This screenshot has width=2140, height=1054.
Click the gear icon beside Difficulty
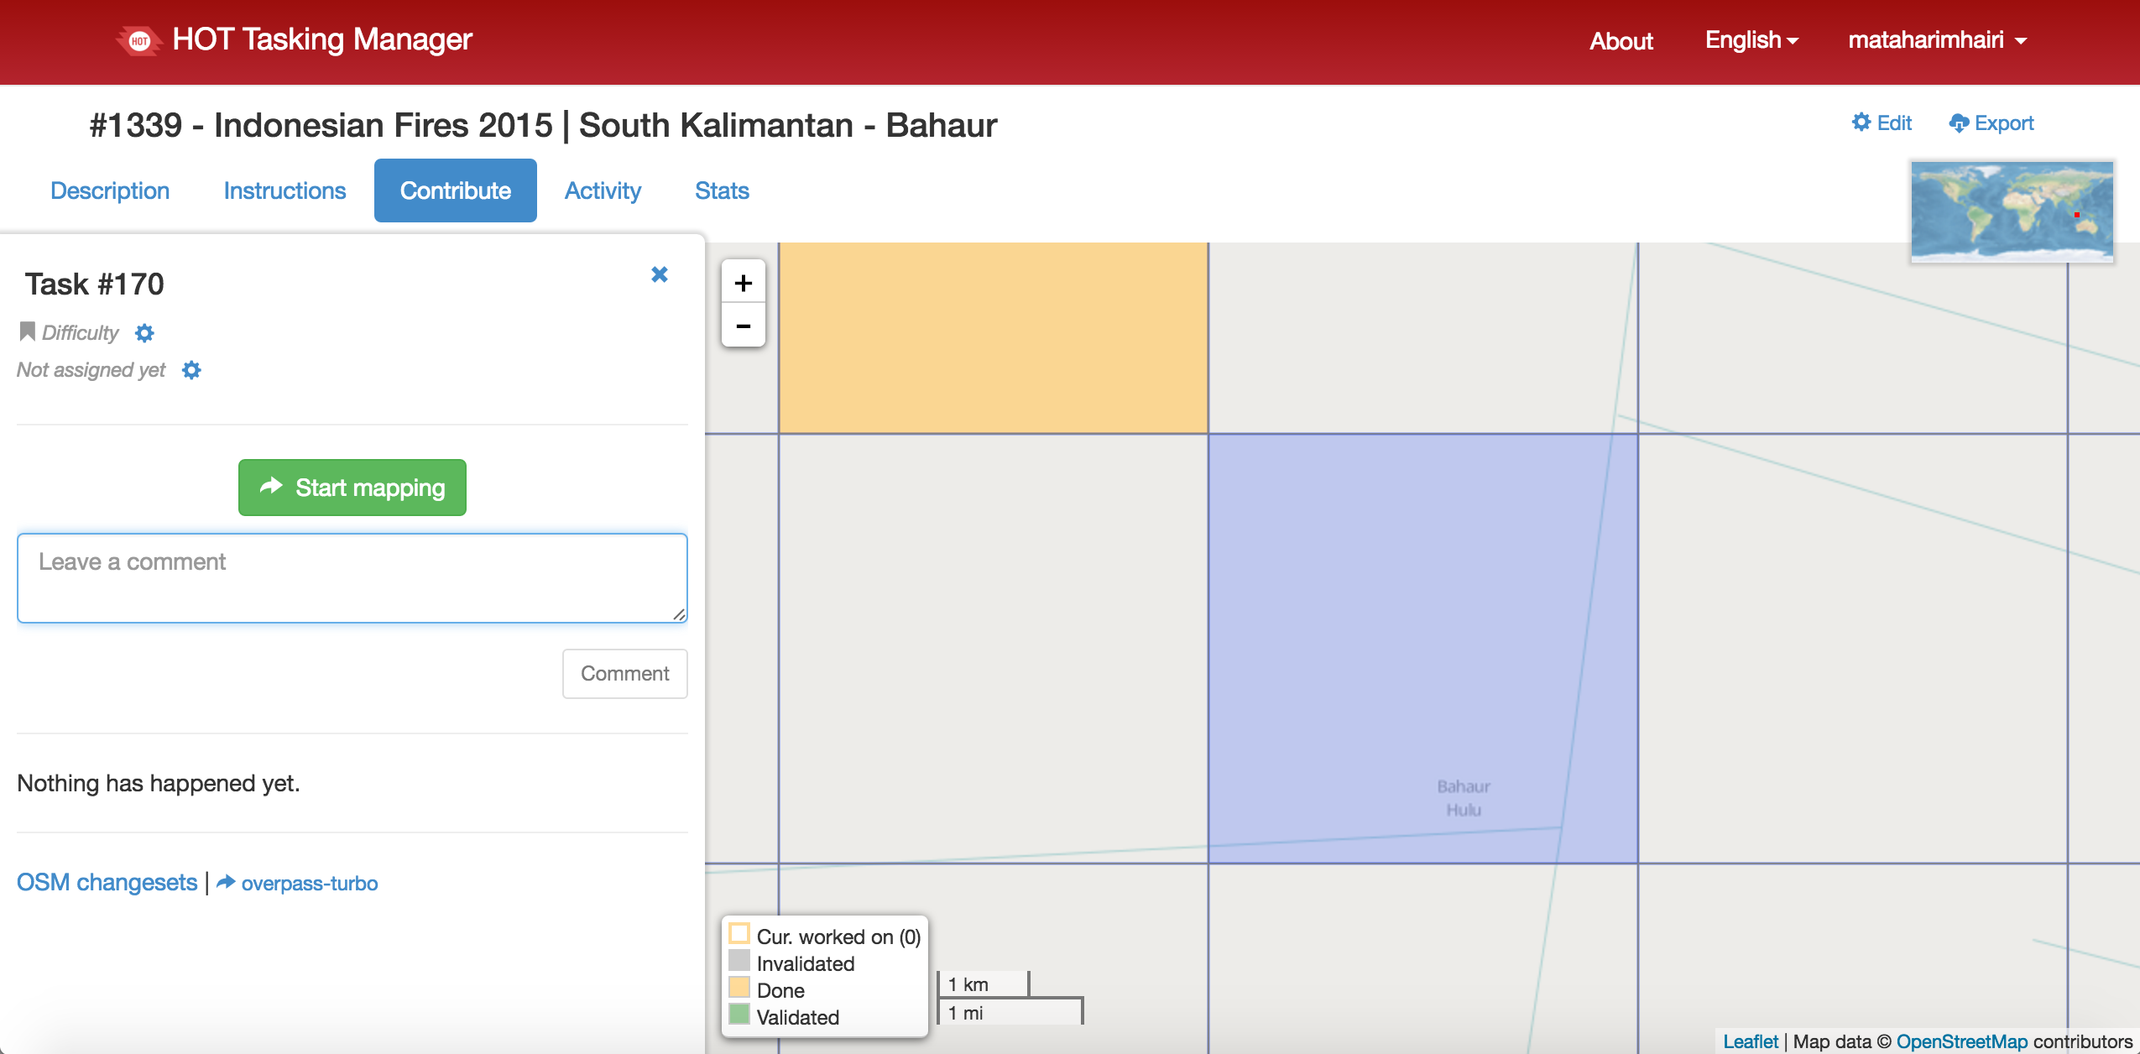(144, 333)
